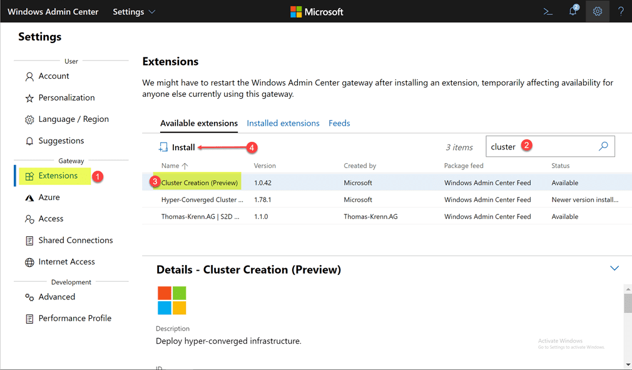Switch to Installed extensions tab

coord(283,123)
